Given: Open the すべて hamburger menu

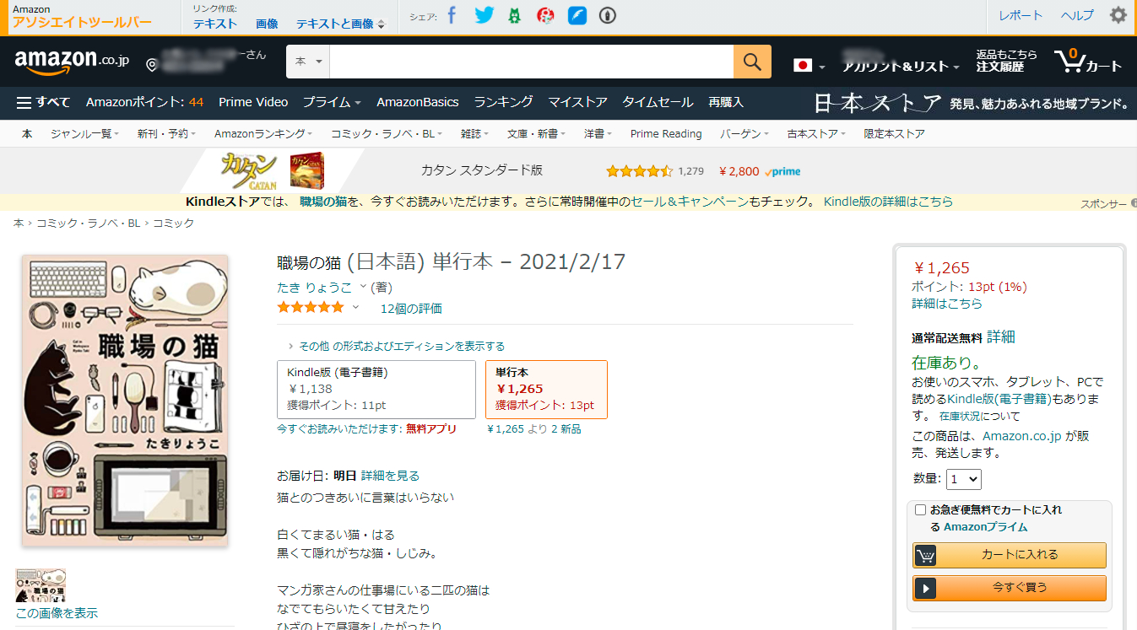Looking at the screenshot, I should (43, 102).
